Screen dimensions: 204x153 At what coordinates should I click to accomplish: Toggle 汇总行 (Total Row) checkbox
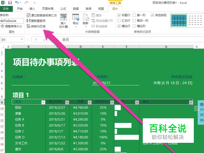point(119,20)
